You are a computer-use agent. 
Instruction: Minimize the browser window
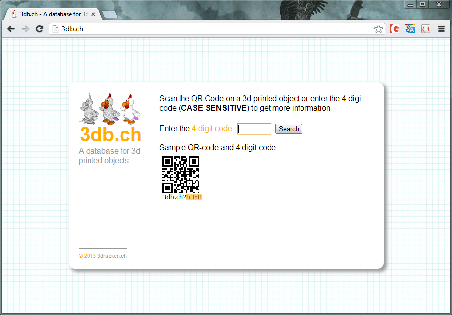pos(410,4)
